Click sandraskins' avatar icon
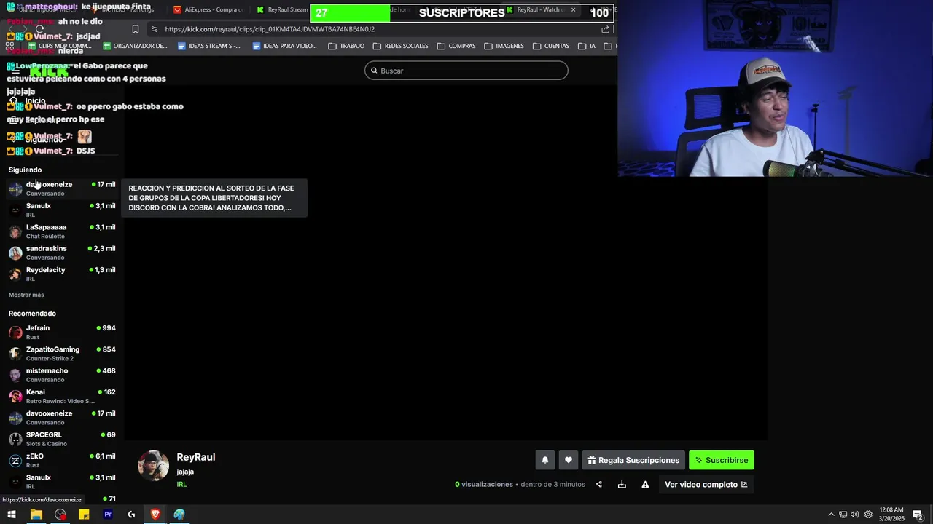933x524 pixels. click(15, 253)
